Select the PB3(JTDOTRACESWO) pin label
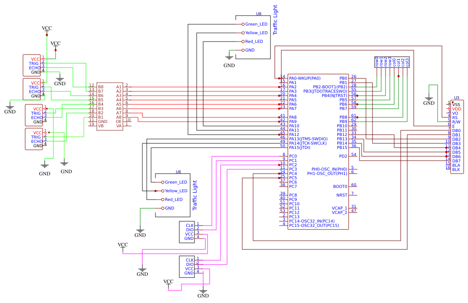Screen dimensions: 468x303 [x=325, y=91]
